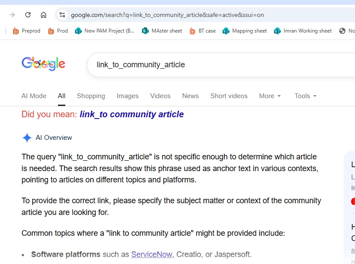Click the AI Overview heading
Screen dimensions: 355x264
pos(54,138)
